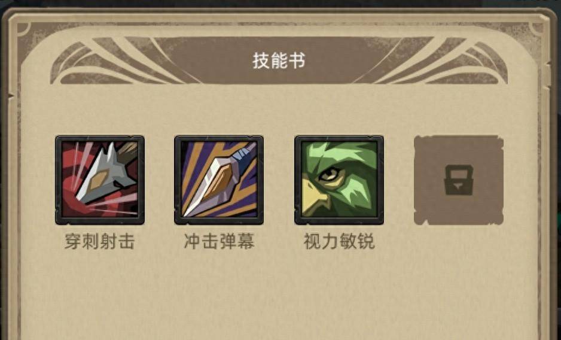Viewport: 561px width, 340px height.
Task: Open the 视力敏锐 green eagle skill
Action: [x=339, y=180]
